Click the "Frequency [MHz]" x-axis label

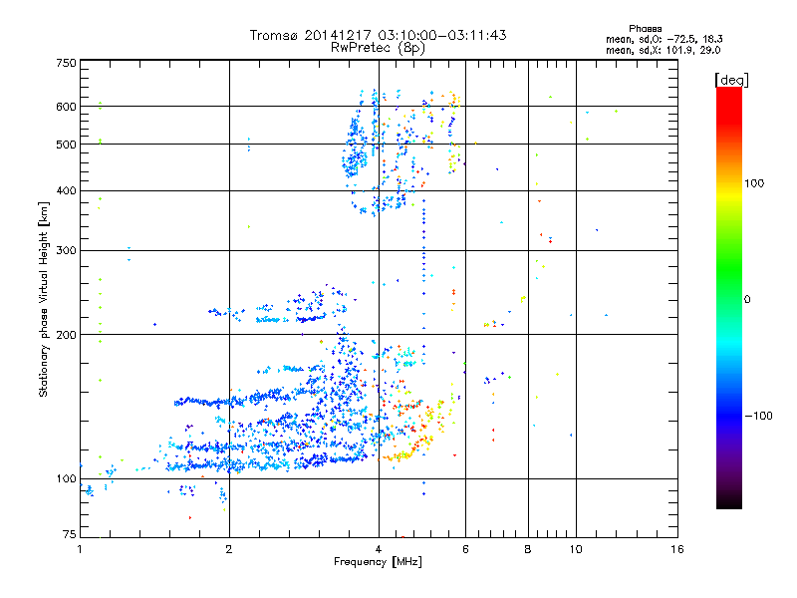tap(378, 562)
